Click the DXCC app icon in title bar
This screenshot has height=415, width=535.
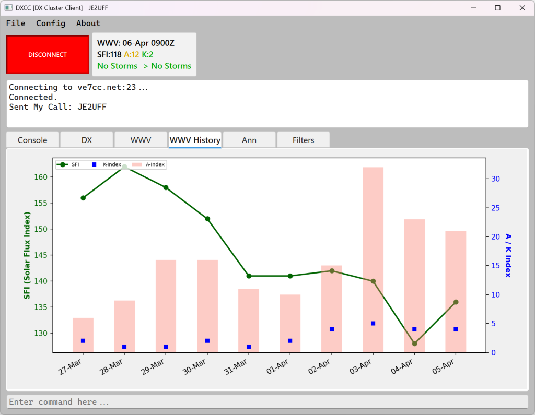click(x=8, y=8)
